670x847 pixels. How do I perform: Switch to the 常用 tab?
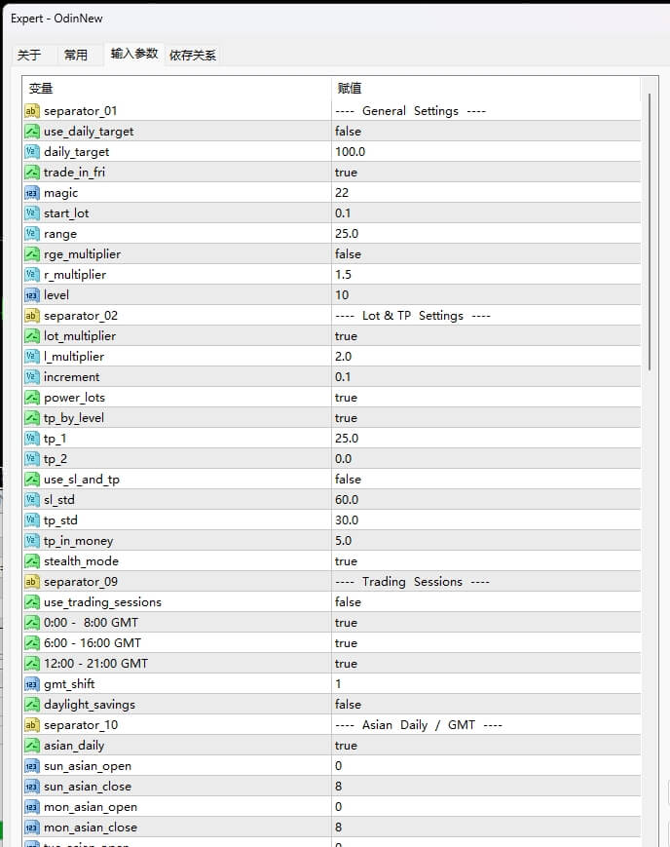point(76,55)
